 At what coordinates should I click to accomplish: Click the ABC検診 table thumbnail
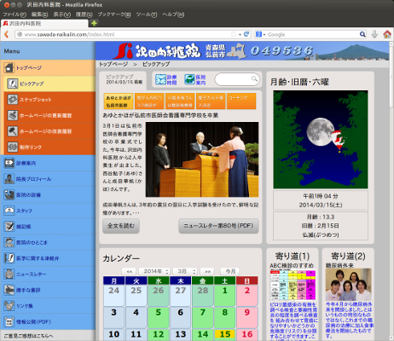(293, 285)
